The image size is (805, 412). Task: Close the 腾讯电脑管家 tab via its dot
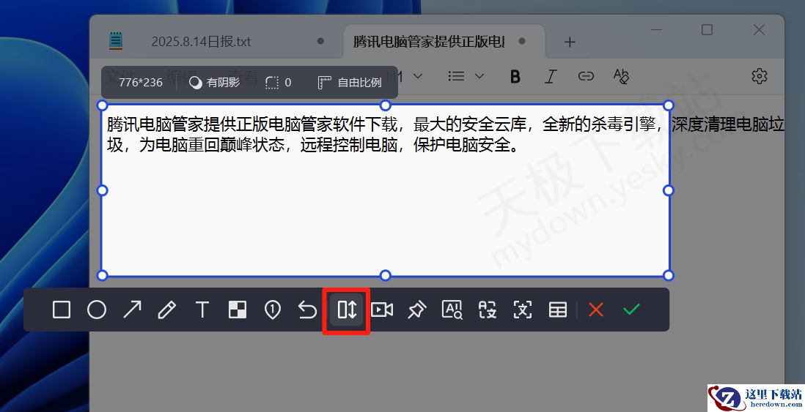click(x=522, y=41)
